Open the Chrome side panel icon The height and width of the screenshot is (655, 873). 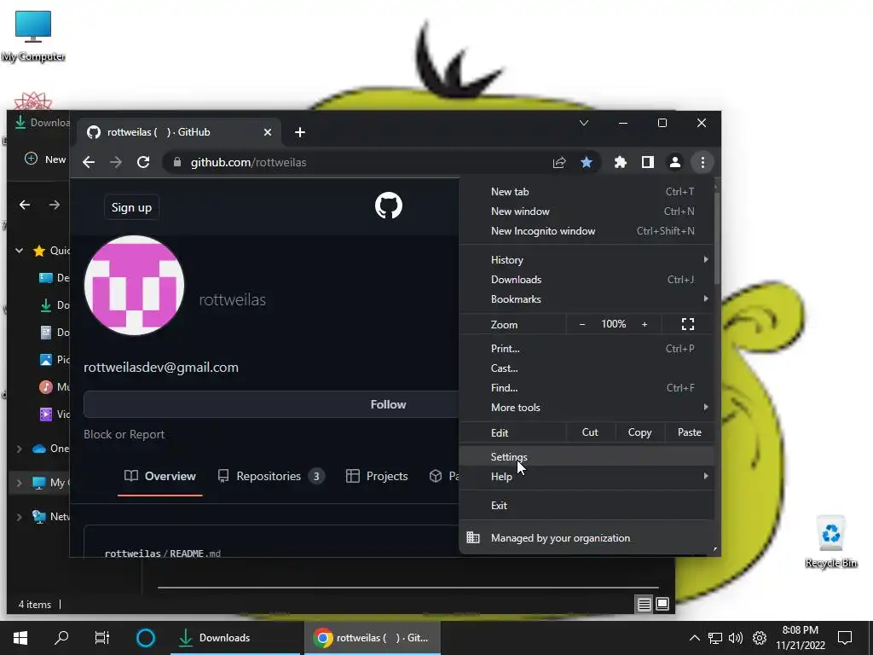point(648,162)
